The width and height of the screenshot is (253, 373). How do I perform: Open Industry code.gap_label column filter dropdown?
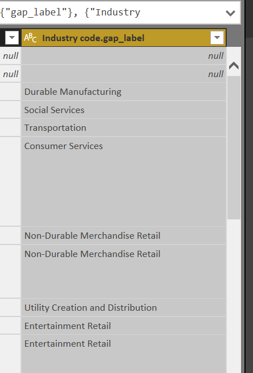pos(217,37)
